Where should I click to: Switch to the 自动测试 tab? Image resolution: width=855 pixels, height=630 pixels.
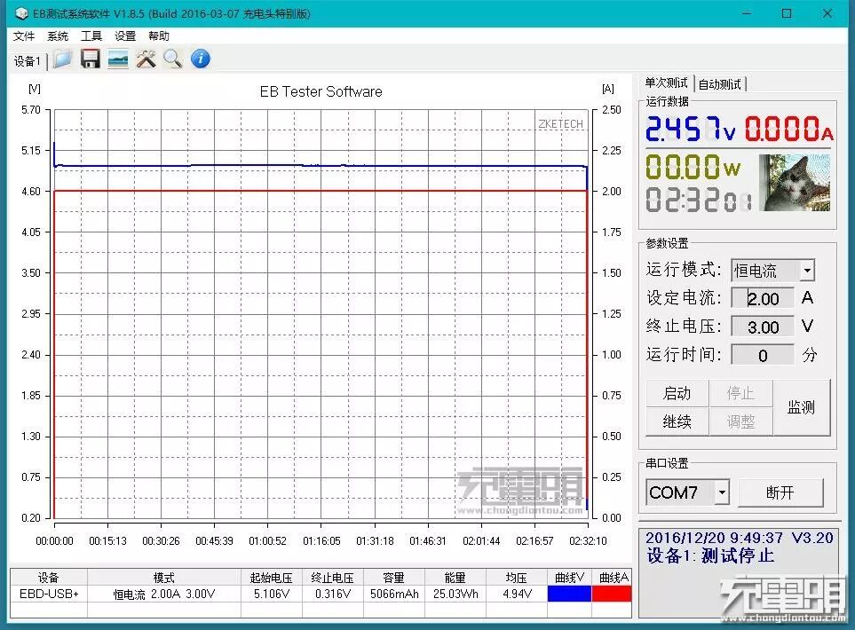tap(720, 84)
